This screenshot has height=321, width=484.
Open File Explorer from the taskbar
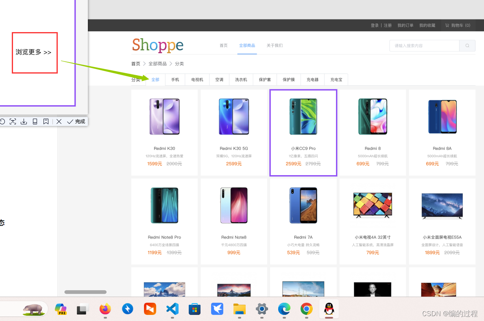pyautogui.click(x=240, y=309)
